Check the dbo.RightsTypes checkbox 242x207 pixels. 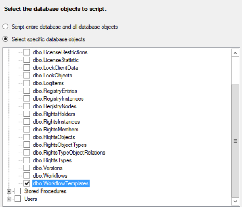27,160
